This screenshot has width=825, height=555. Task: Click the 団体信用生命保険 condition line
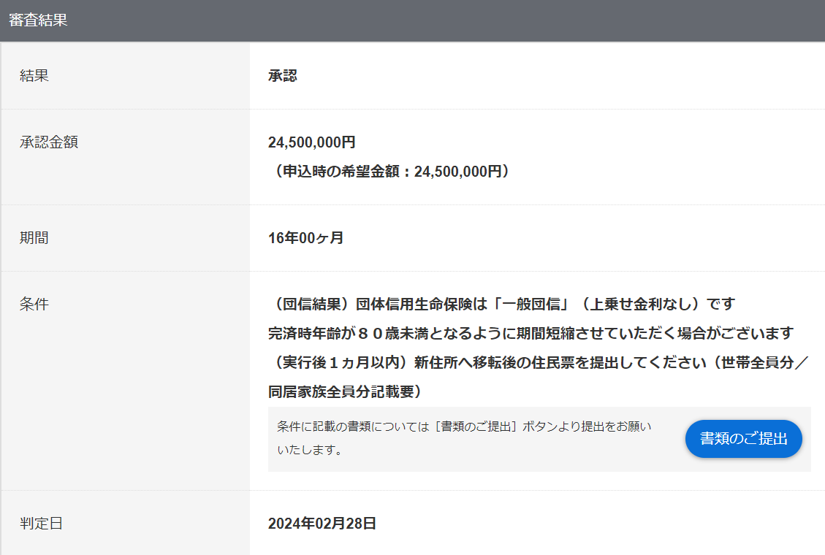(x=501, y=304)
